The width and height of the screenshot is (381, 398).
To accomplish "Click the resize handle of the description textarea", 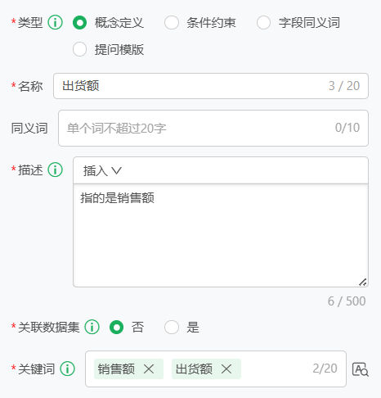I will click(x=363, y=282).
